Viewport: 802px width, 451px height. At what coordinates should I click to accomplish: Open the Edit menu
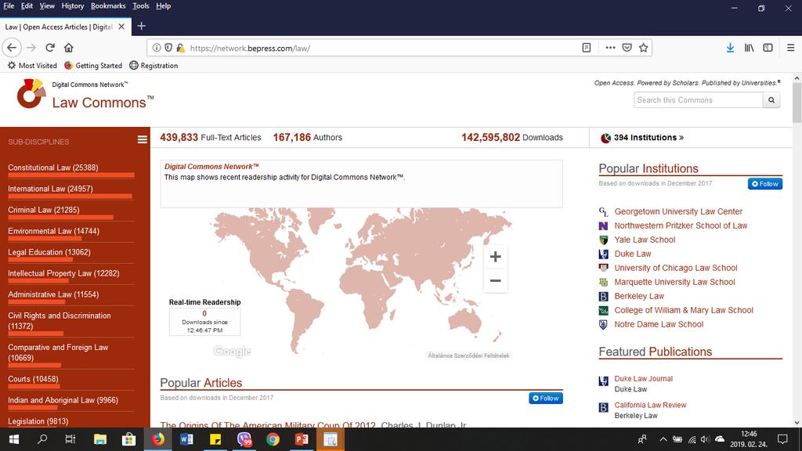click(x=27, y=5)
